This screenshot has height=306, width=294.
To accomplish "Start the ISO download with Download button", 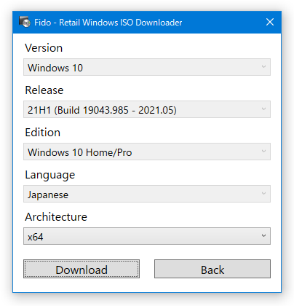I will pos(82,269).
